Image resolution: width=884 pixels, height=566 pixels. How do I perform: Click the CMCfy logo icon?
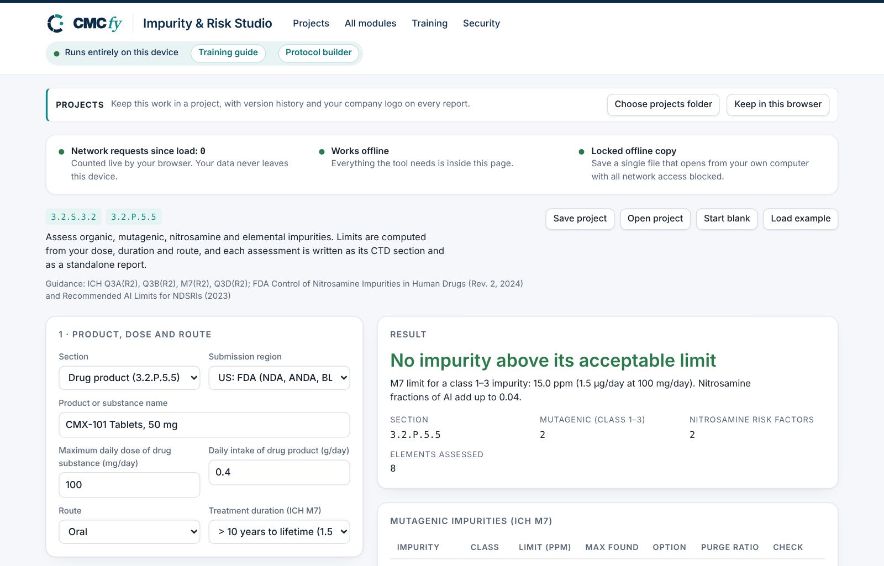pyautogui.click(x=55, y=23)
